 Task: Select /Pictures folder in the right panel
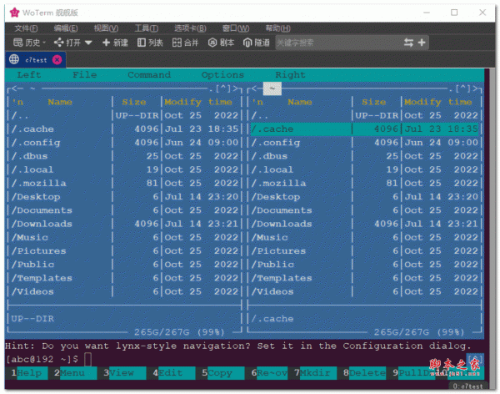278,250
